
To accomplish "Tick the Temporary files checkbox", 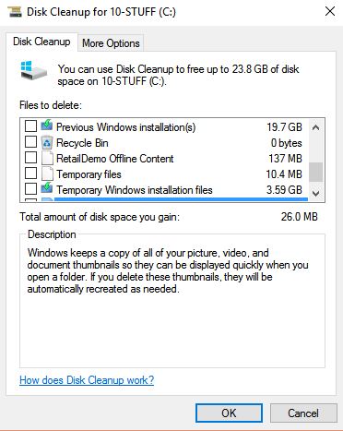I will coord(30,174).
